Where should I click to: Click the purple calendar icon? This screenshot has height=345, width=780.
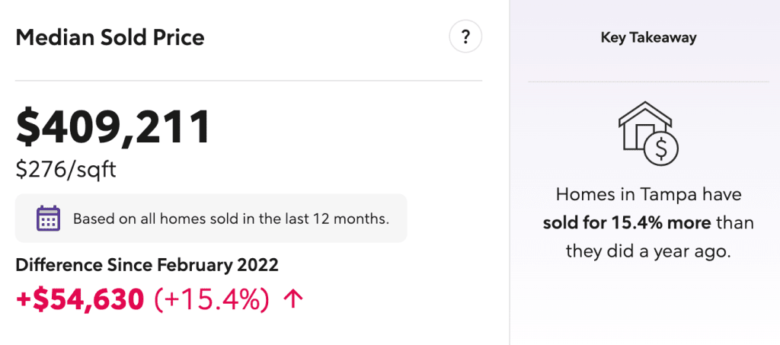coord(49,219)
